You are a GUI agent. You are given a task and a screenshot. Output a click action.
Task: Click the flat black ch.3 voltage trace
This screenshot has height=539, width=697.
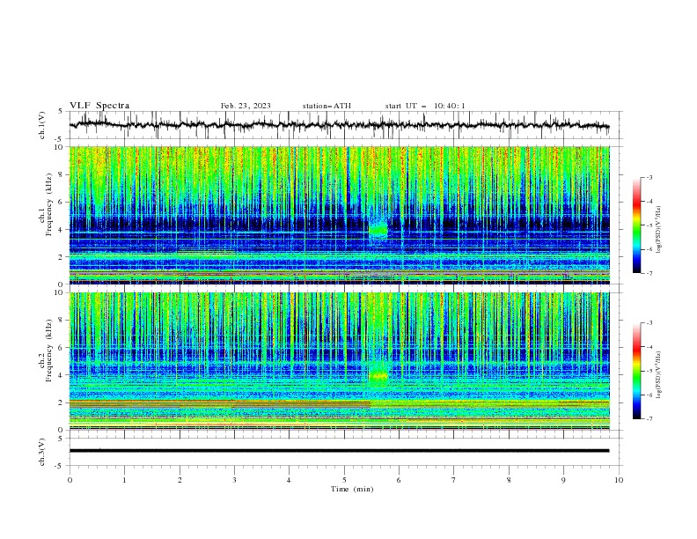[x=339, y=451]
